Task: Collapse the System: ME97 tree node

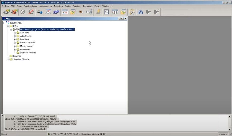Action: (x=4, y=23)
